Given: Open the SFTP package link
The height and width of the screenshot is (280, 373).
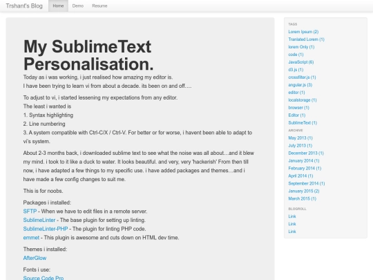Looking at the screenshot, I should point(30,212).
